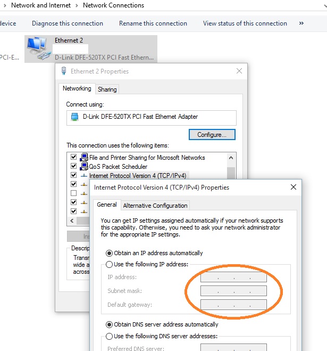Go to Network Connections breadcrumb

click(114, 5)
